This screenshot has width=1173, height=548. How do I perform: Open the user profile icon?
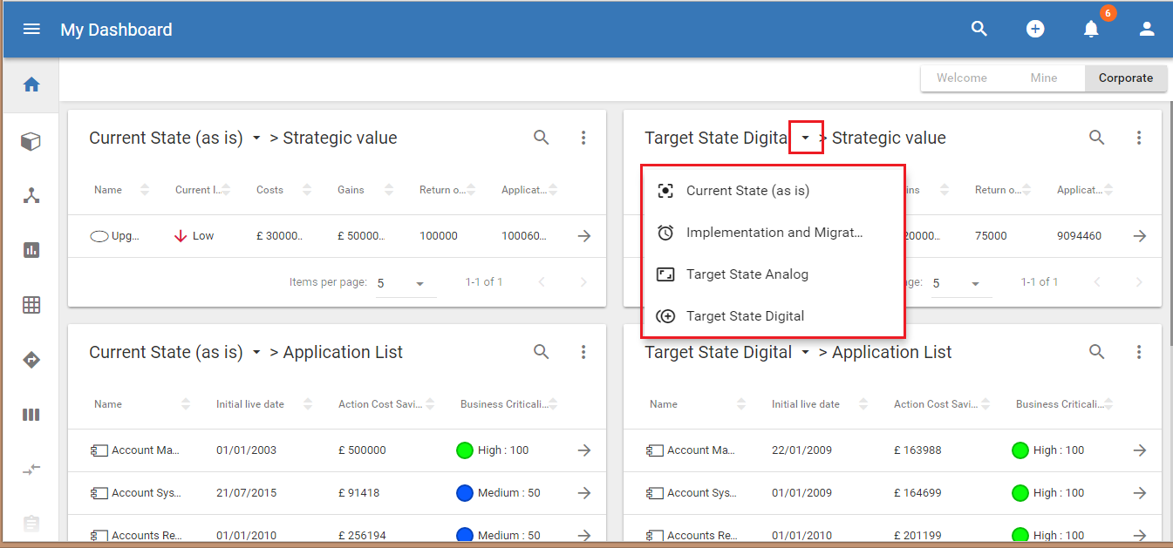coord(1146,30)
